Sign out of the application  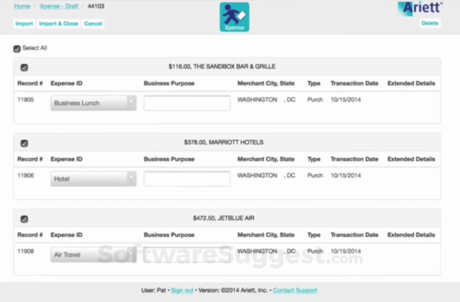[182, 290]
